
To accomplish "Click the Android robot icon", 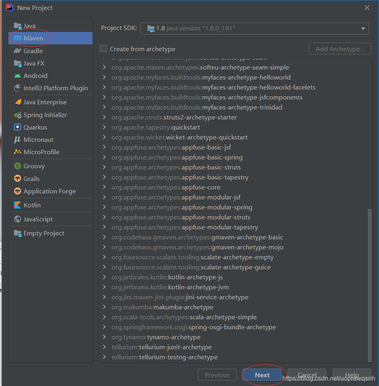I will click(x=18, y=76).
